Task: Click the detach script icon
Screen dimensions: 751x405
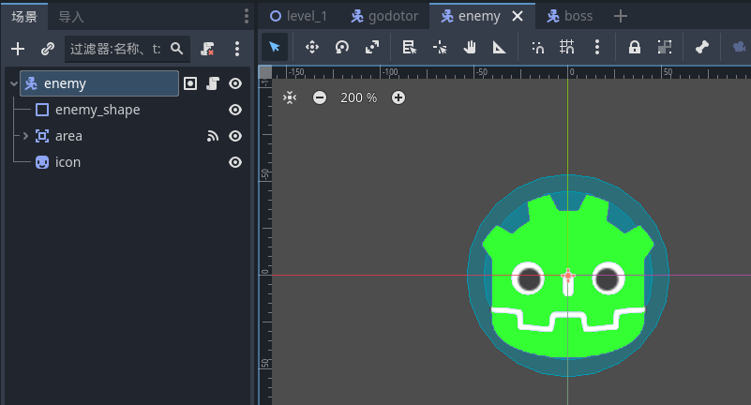Action: [x=208, y=49]
